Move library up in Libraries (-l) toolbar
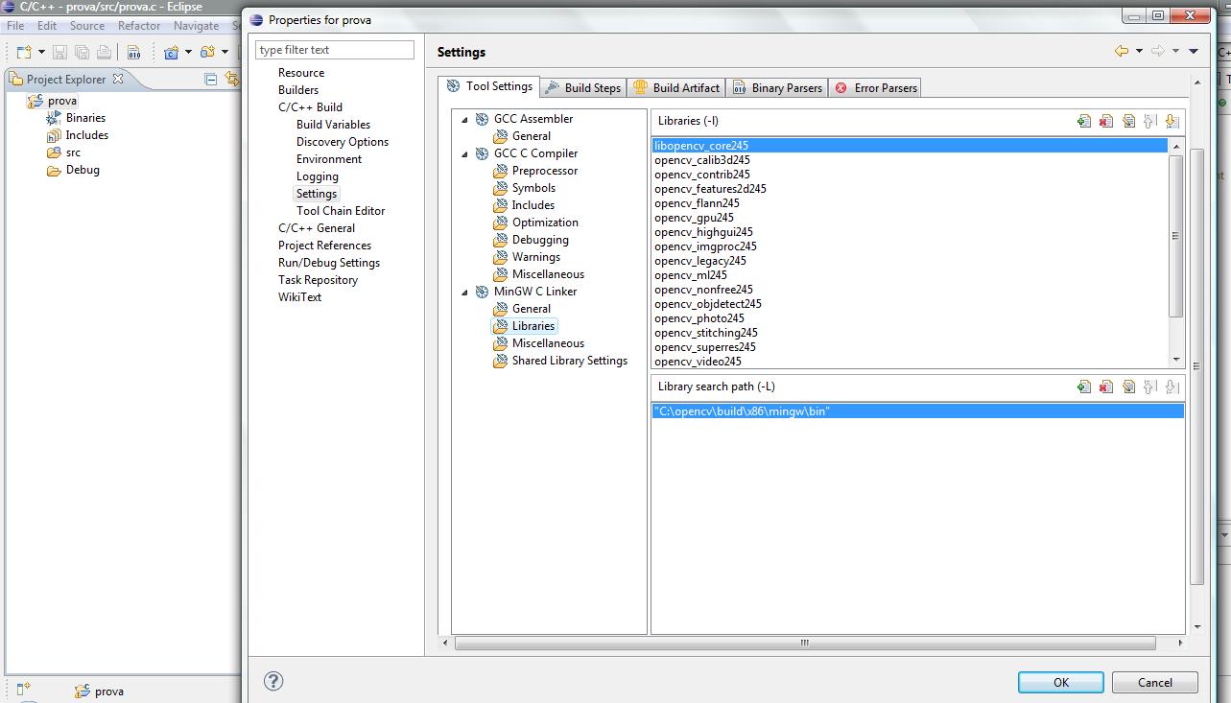1231x703 pixels. (x=1150, y=121)
